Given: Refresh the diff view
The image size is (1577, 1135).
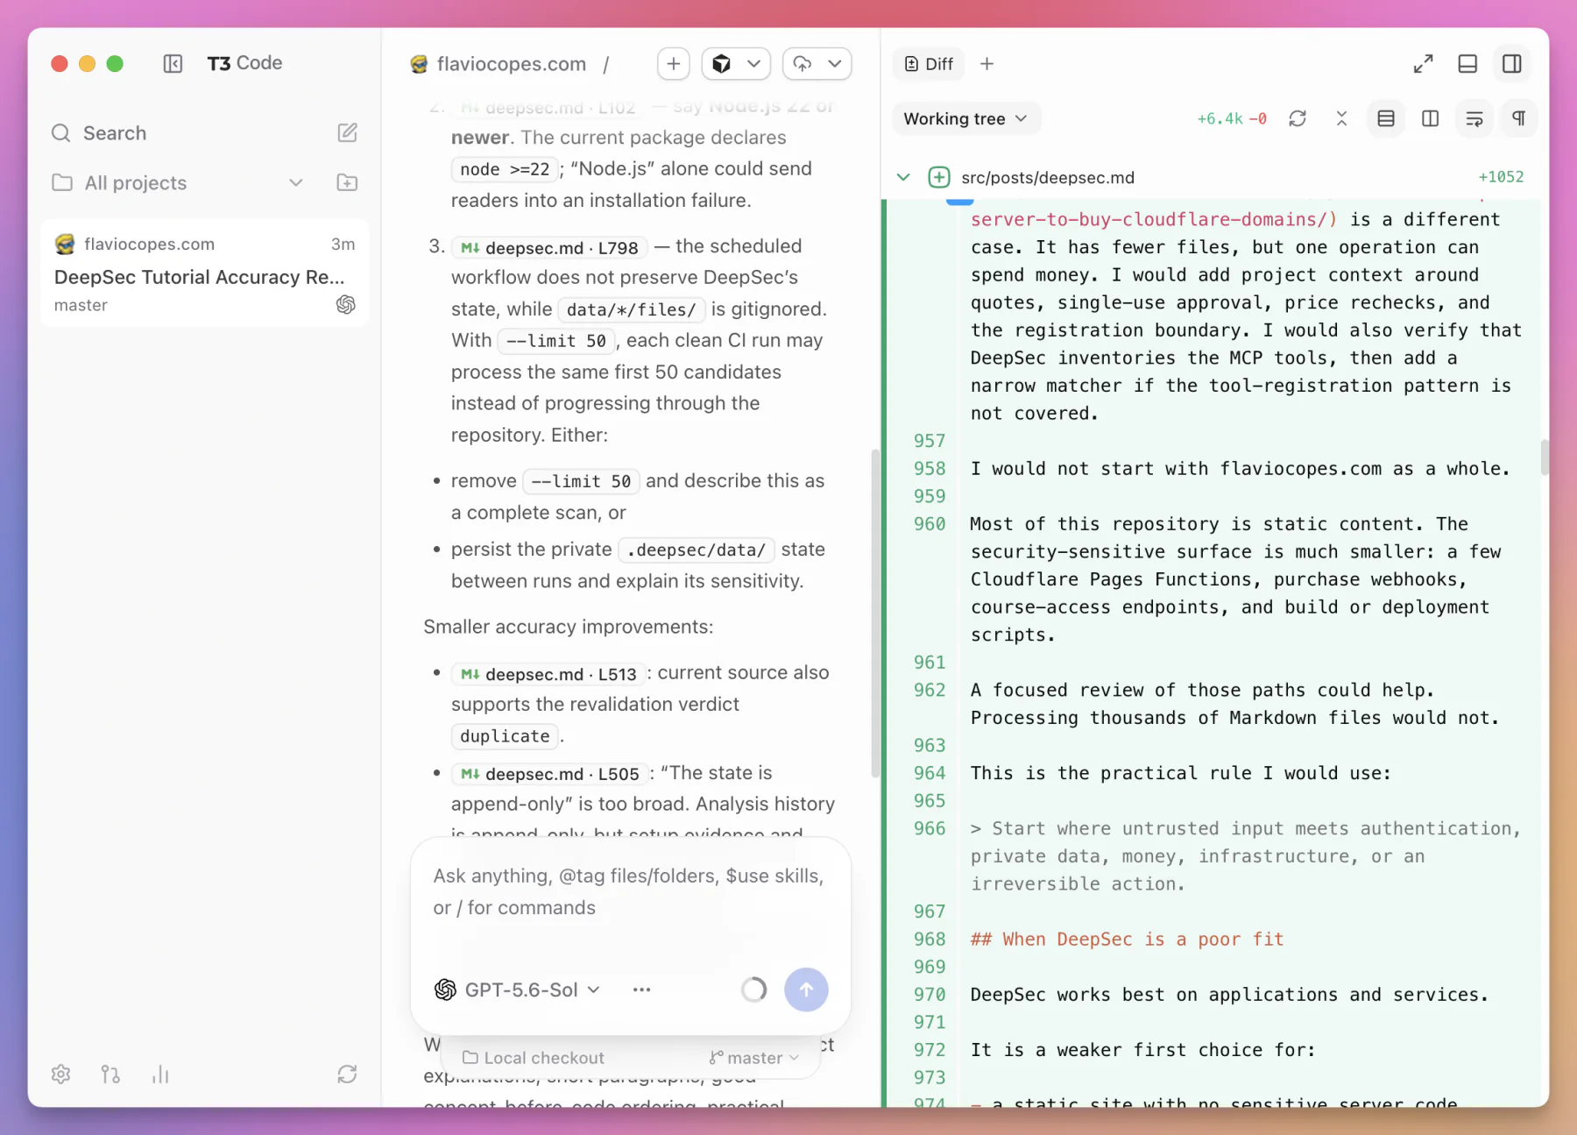Looking at the screenshot, I should 1298,118.
